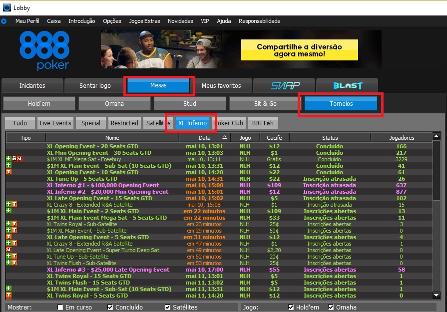Click plus icon on $1M XL Main Event - Sub-Satellite row
447x312 pixels.
click(x=8, y=230)
